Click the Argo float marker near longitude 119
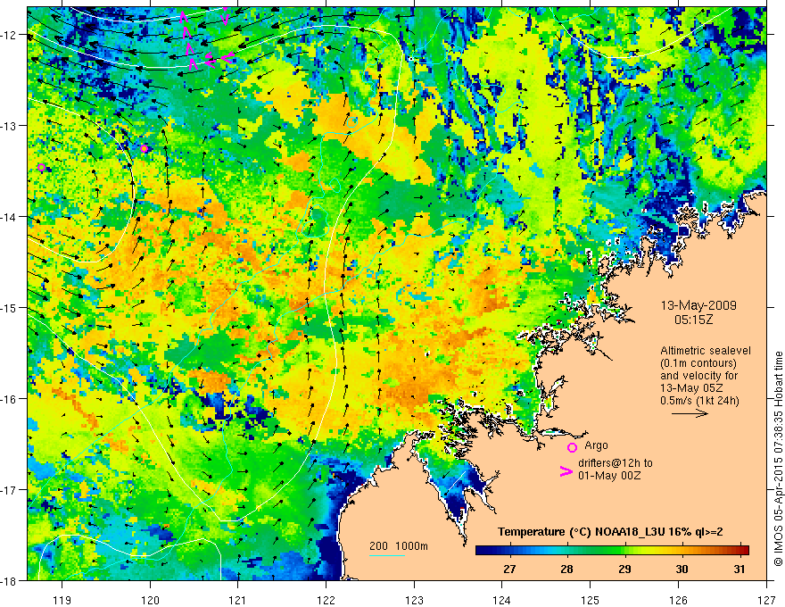The height and width of the screenshot is (607, 785). coord(42,167)
